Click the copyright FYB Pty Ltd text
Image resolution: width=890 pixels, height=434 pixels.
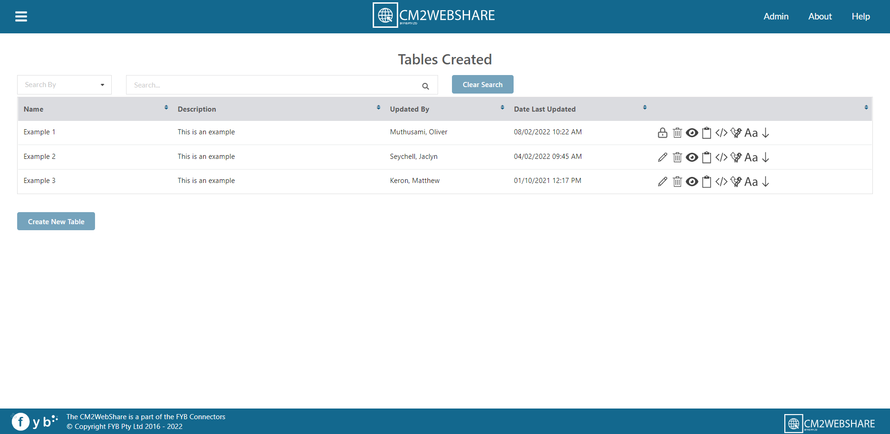point(125,427)
